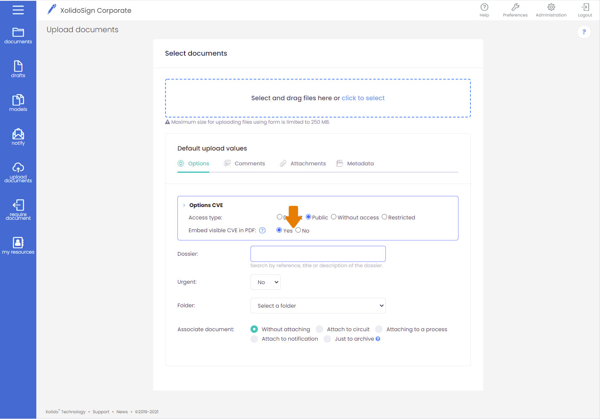The width and height of the screenshot is (600, 419).
Task: Click the Attachments paperclip icon
Action: 283,163
